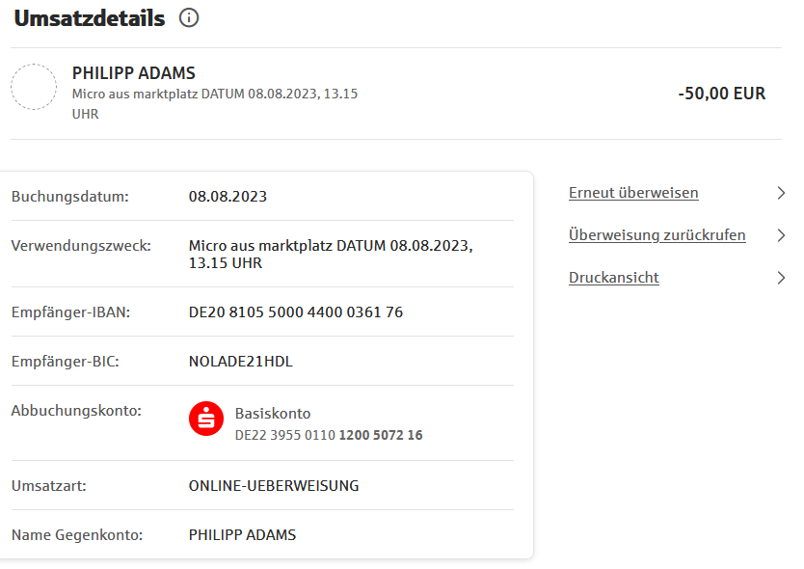Expand the chevron next to Druckansicht

click(781, 278)
